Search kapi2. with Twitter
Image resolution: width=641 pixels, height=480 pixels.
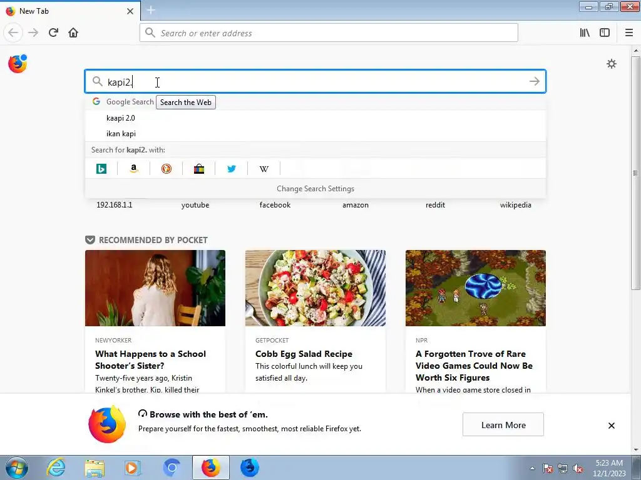pyautogui.click(x=232, y=168)
